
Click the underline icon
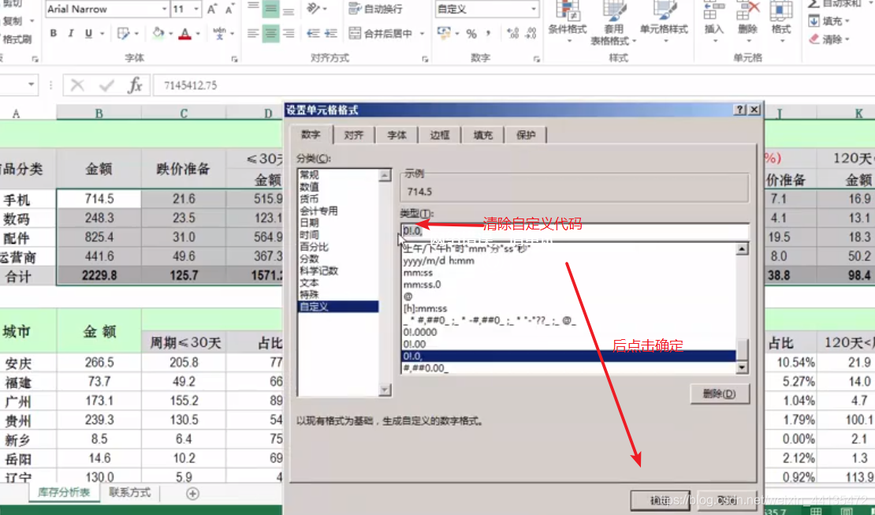pyautogui.click(x=89, y=33)
